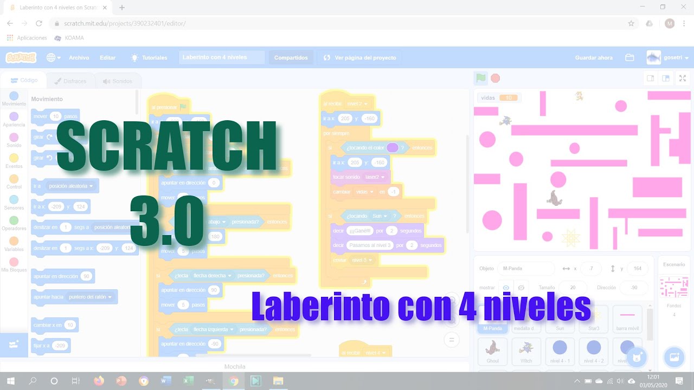Select the Movimiento block category
Screen dimensions: 694x390
tap(14, 99)
